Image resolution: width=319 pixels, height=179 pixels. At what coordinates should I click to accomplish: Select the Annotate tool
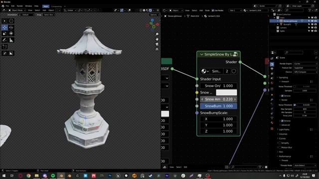tap(4, 40)
